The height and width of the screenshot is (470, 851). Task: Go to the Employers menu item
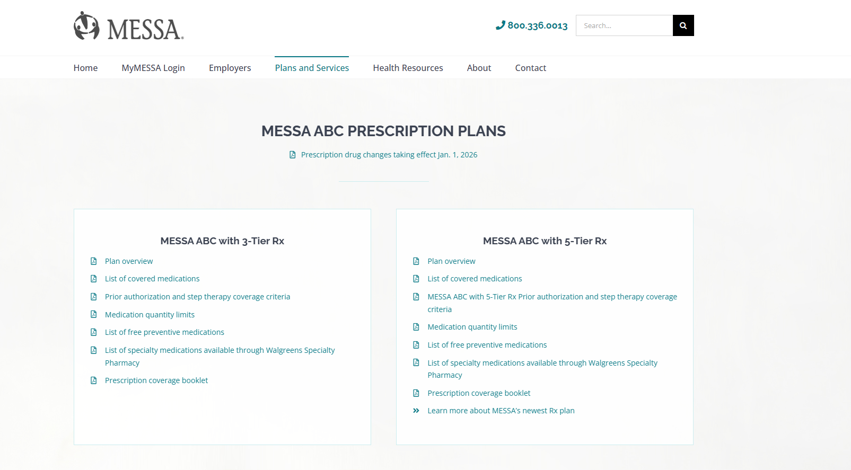230,68
